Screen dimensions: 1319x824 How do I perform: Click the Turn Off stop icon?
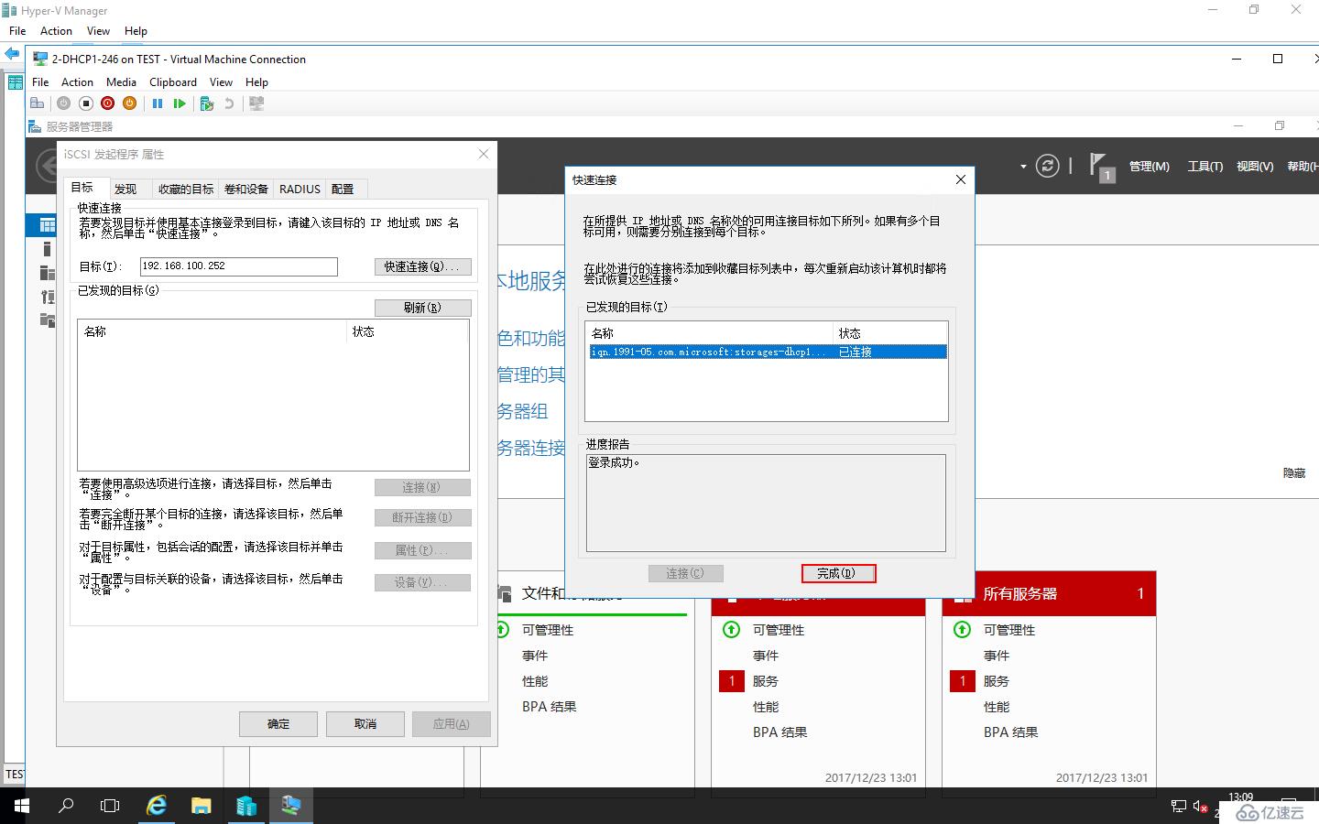coord(86,103)
